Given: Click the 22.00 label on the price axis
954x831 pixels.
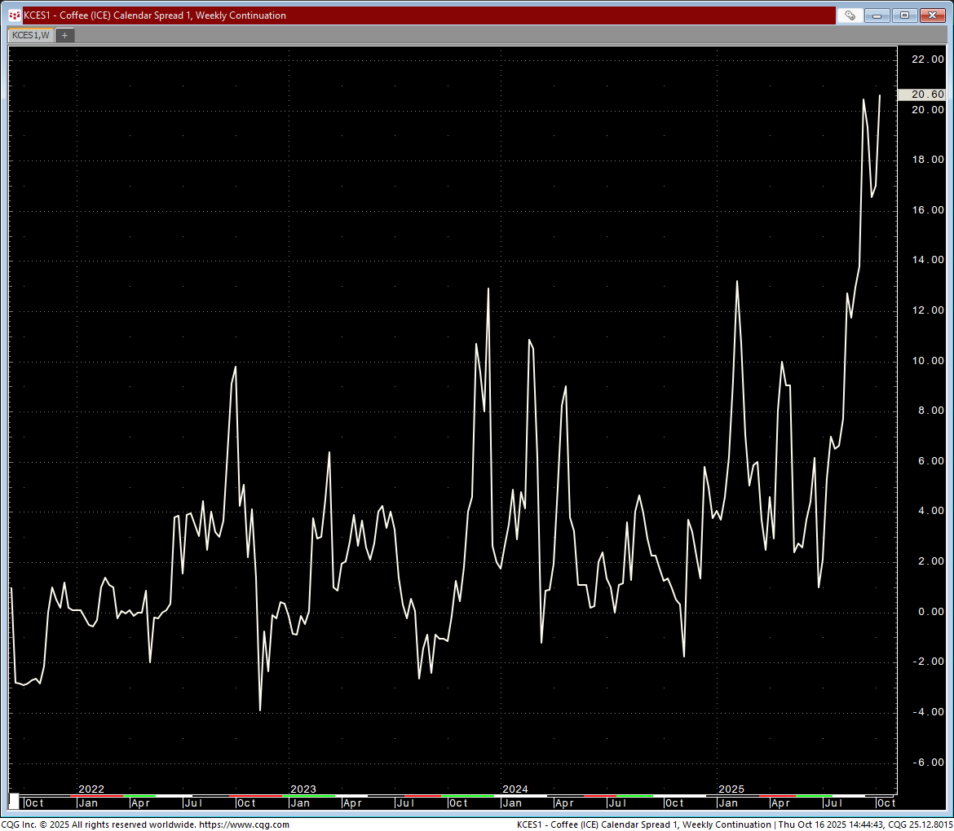Looking at the screenshot, I should [x=929, y=59].
